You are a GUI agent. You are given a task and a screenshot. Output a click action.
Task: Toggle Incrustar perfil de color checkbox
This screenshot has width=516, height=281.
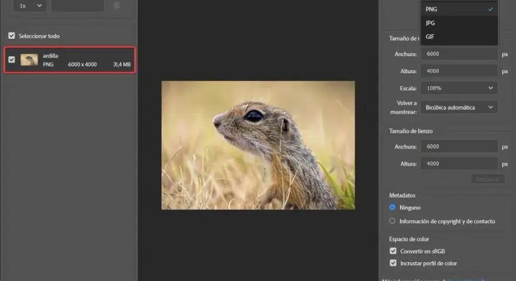pyautogui.click(x=393, y=263)
